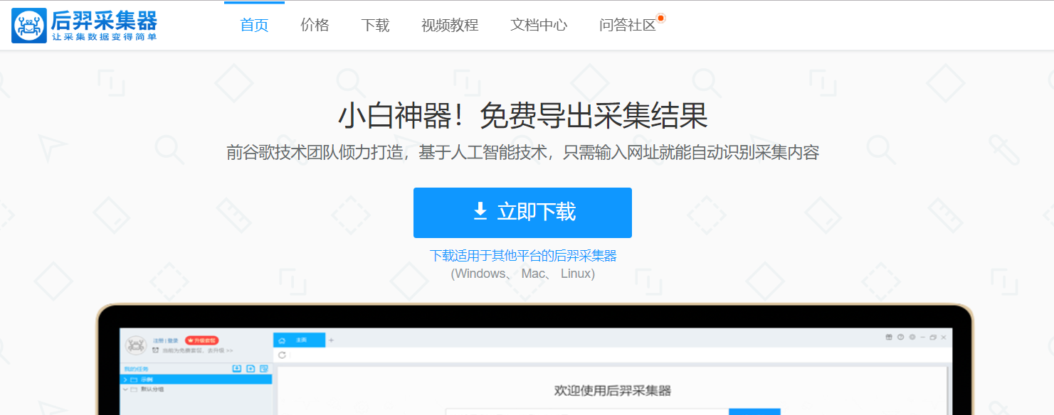The height and width of the screenshot is (415, 1054).
Task: Click the 去升级 >> text in the preview
Action: (220, 350)
